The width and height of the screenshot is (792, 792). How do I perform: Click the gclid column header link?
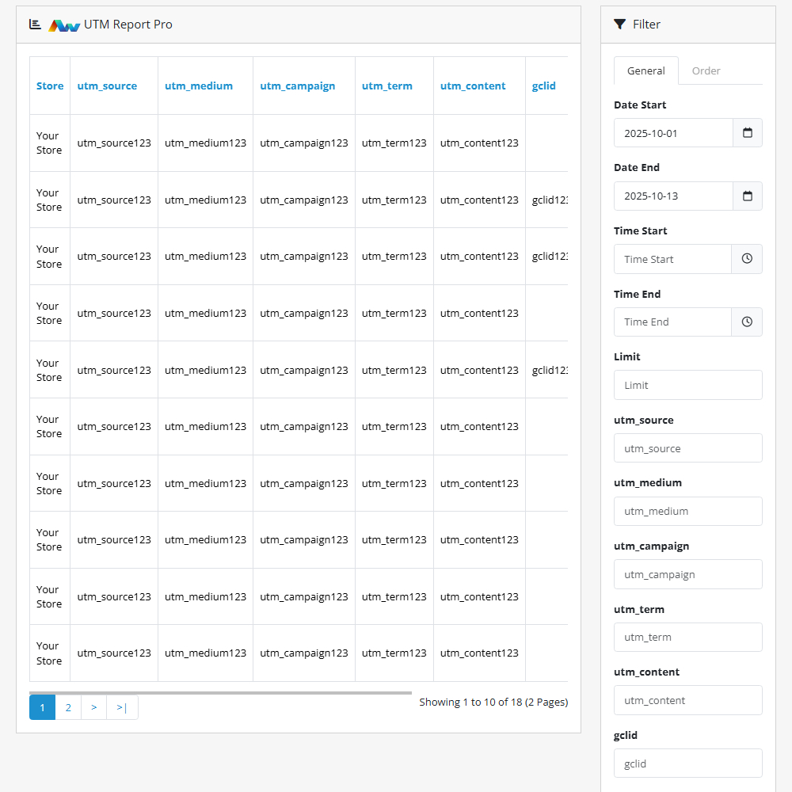click(x=543, y=86)
